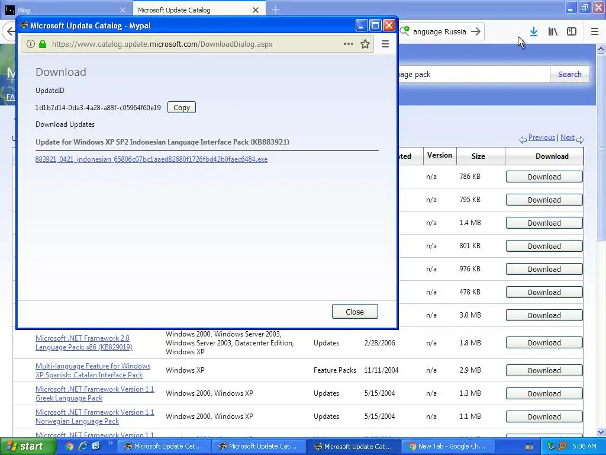Click Download button for 801 KB row
Viewport: 606px width, 455px height.
tap(544, 246)
